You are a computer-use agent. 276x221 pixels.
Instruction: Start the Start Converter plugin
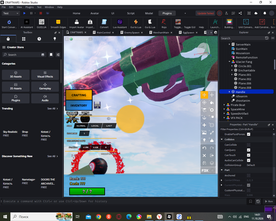[x=9, y=24]
